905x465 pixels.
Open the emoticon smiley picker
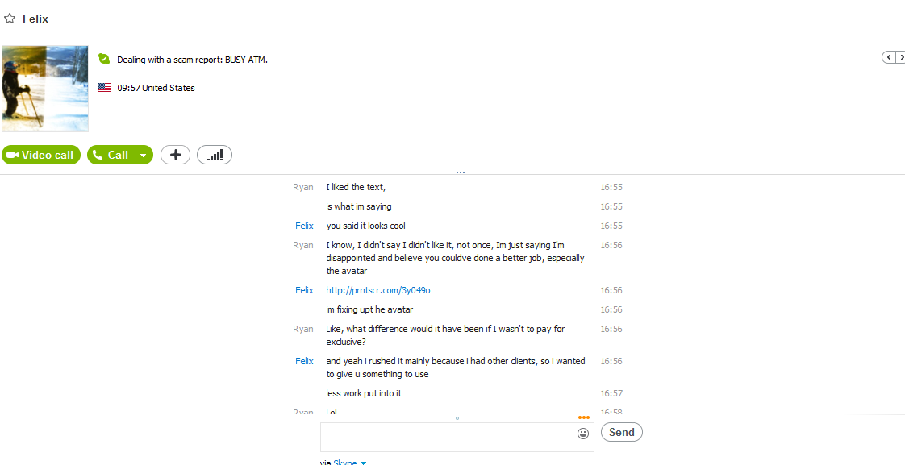583,434
